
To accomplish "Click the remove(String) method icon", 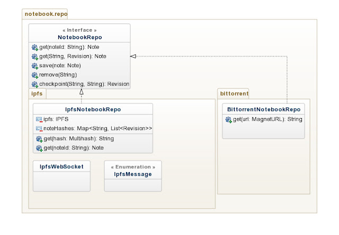I will 35,75.
